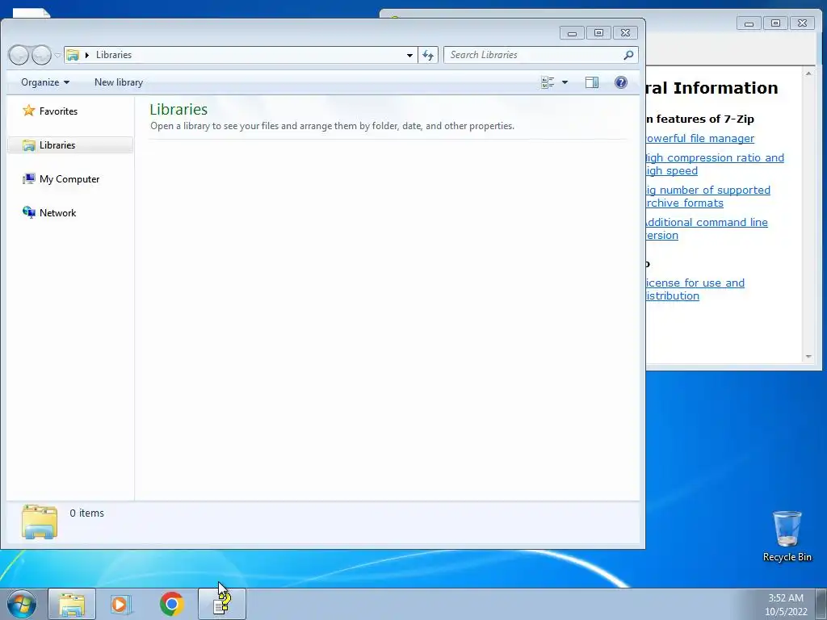
Task: Open the Recycle Bin desktop icon
Action: click(x=787, y=536)
